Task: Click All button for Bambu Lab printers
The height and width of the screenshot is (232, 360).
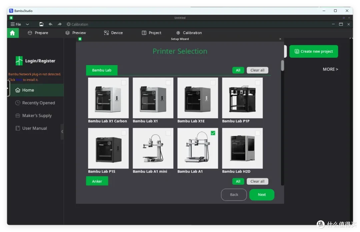Action: [238, 70]
